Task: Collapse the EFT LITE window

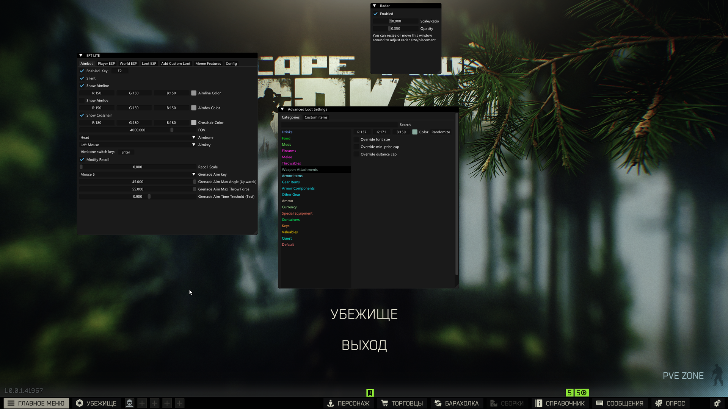Action: click(81, 55)
